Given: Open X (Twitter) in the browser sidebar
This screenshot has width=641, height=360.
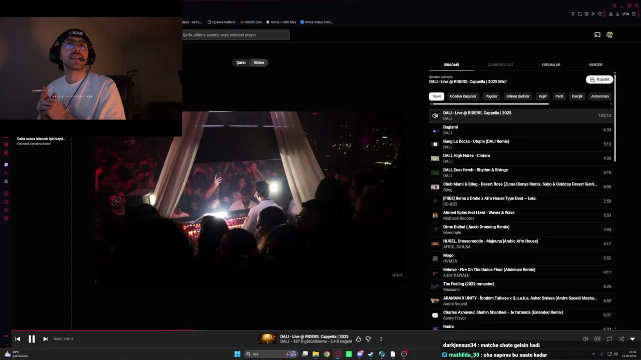Looking at the screenshot, I should pos(6,181).
